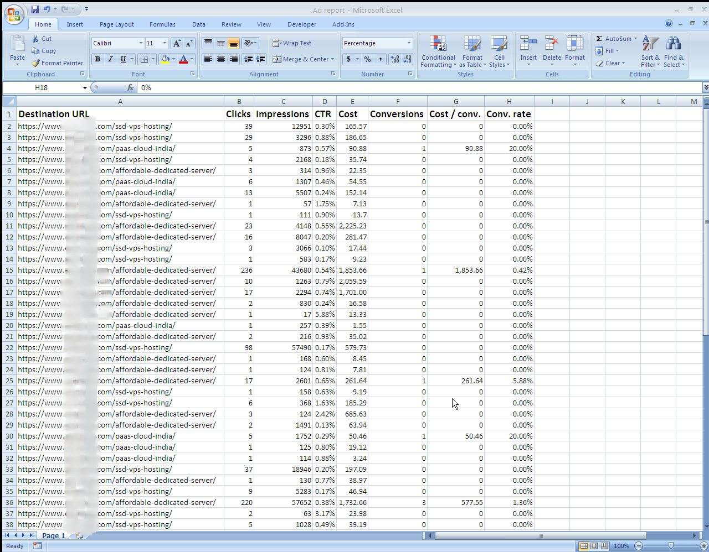Switch to the Page Layout tab

(x=117, y=24)
